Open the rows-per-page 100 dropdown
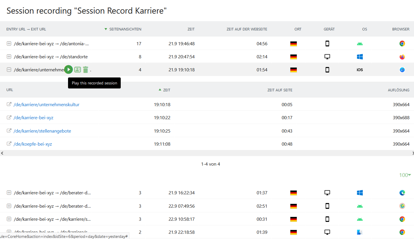Screen dimensions: 414x239 (405, 175)
